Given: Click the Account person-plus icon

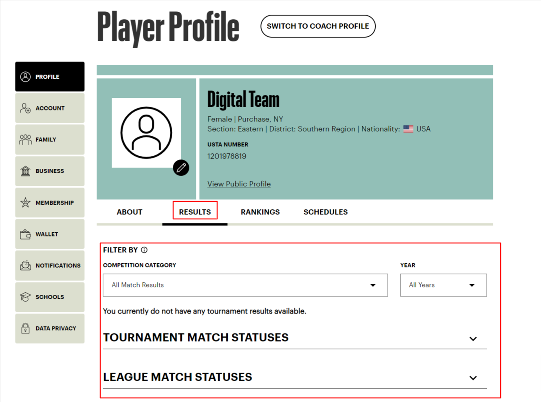Looking at the screenshot, I should [25, 108].
